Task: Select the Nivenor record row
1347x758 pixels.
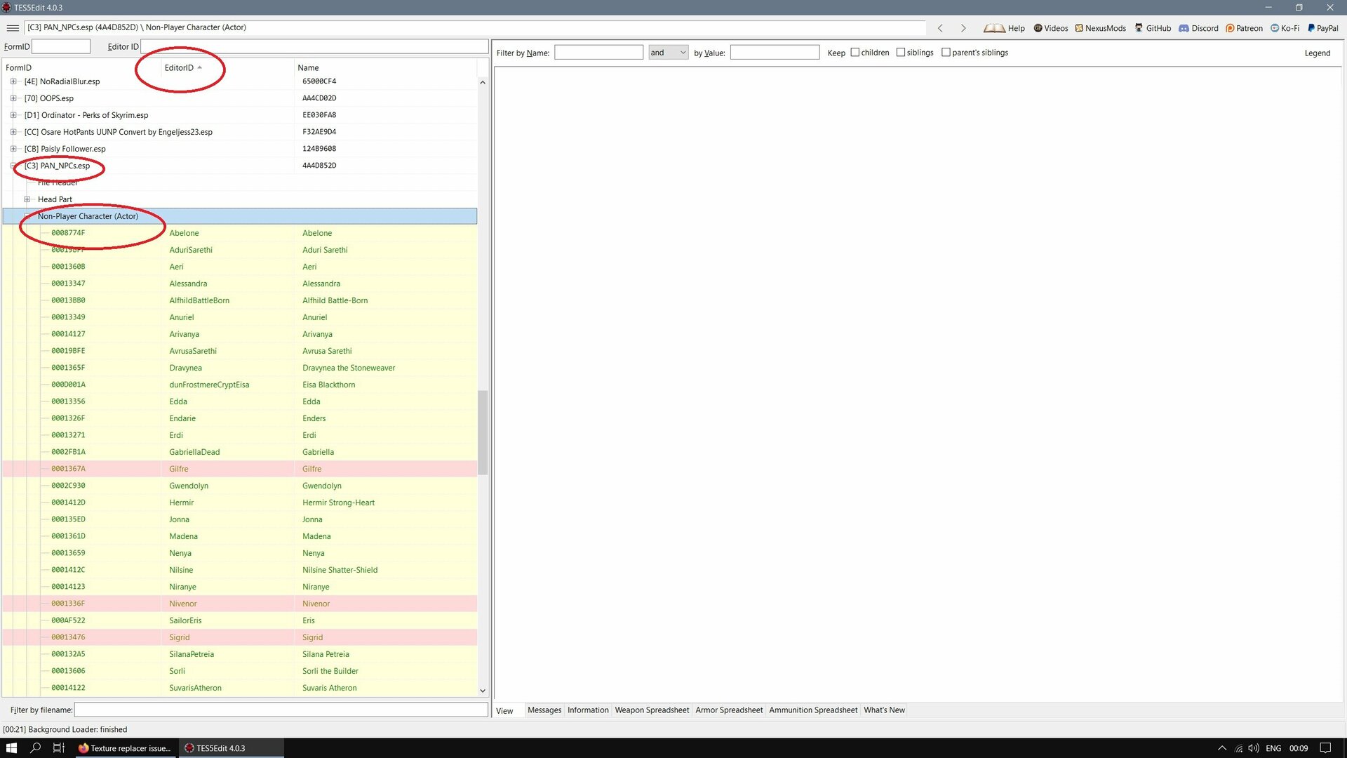Action: coord(239,604)
